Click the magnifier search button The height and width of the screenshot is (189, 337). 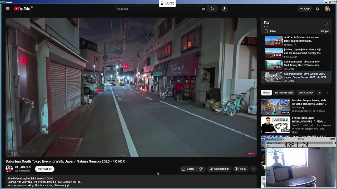coord(212,9)
